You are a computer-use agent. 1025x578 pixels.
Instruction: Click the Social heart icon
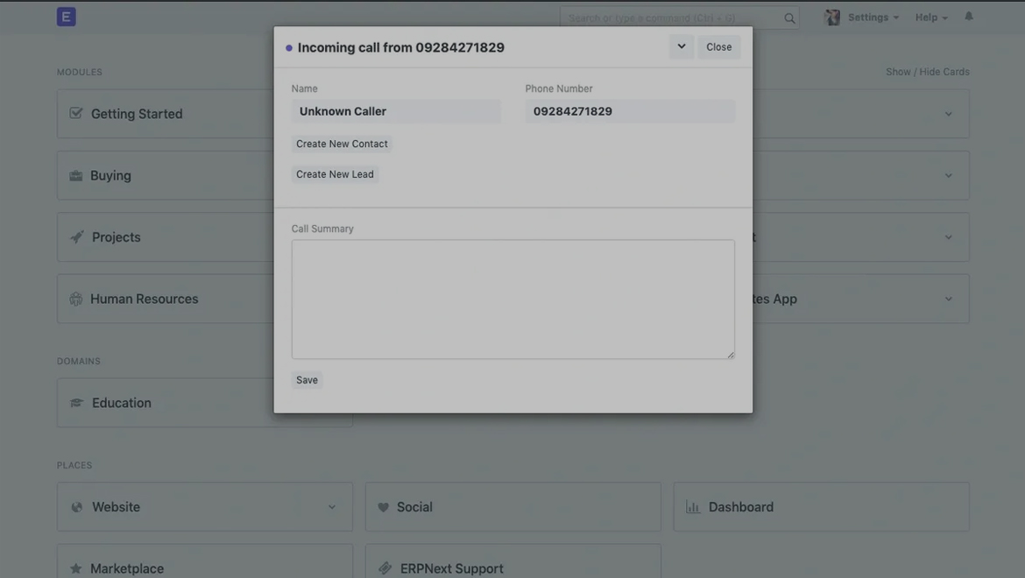[x=383, y=507]
